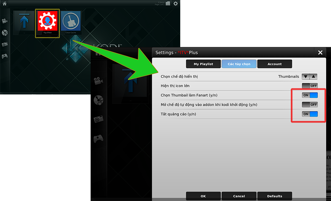Click game controller icon beside Settings dialog
The height and width of the screenshot is (201, 331).
click(x=98, y=139)
